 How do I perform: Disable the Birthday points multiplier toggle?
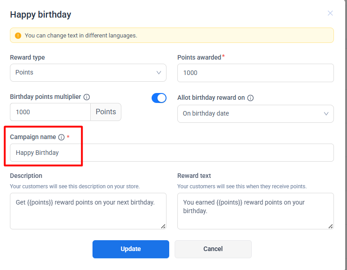[159, 98]
